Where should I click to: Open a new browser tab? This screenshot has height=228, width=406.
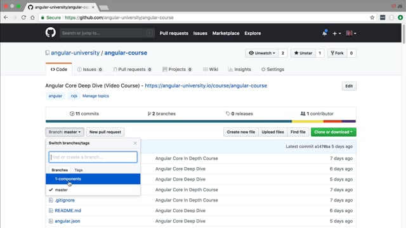[103, 8]
